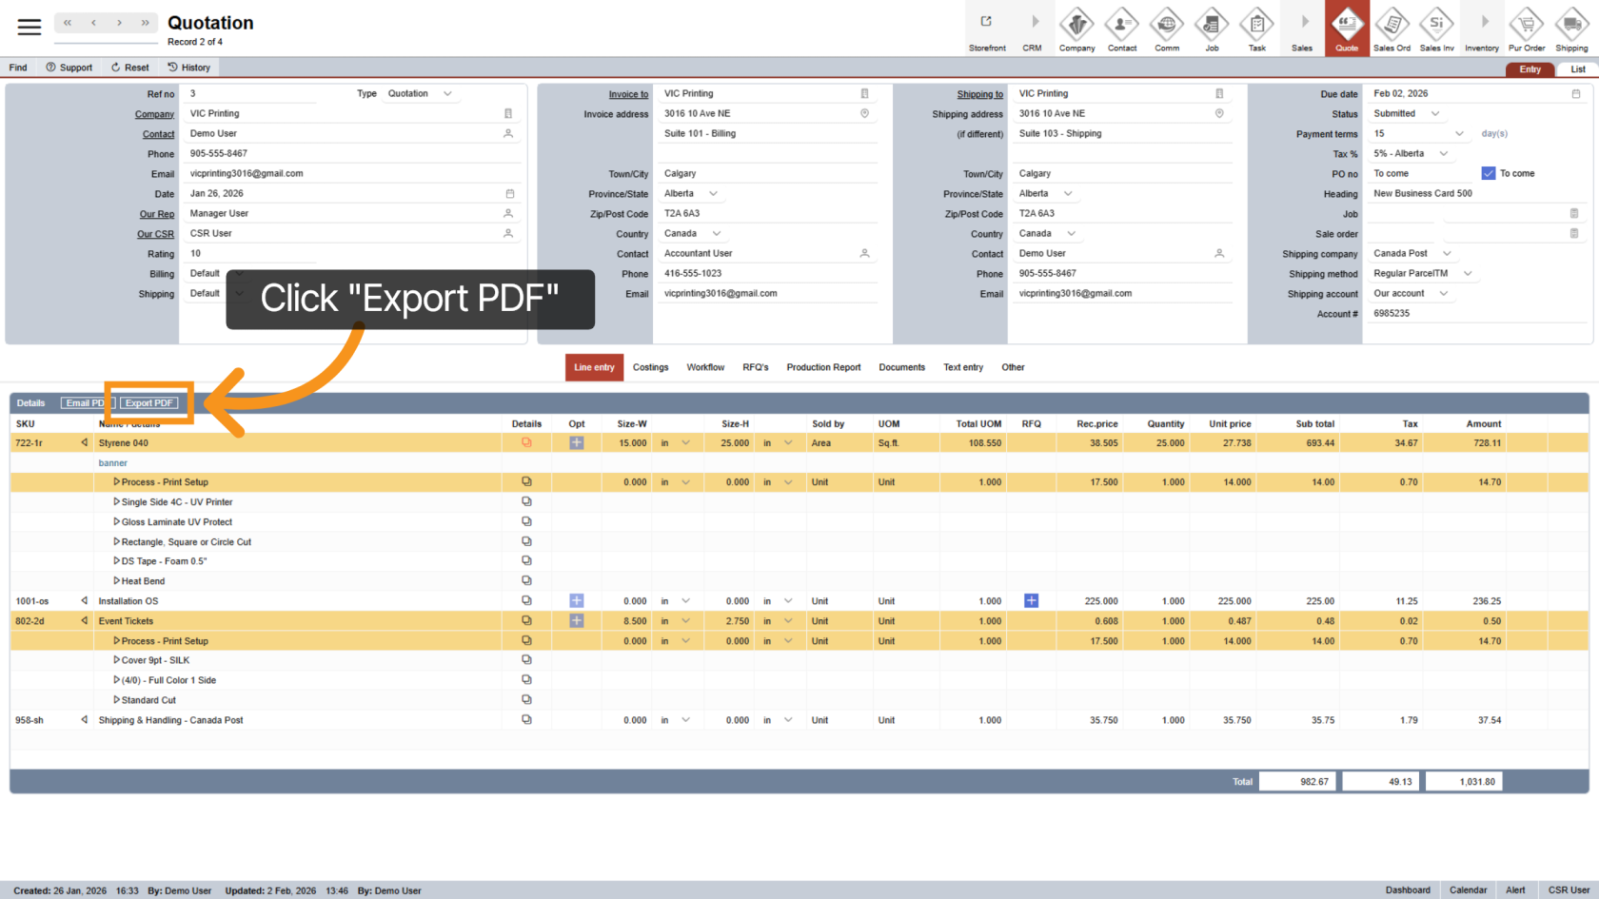Click the RFQ plus box on Installation OS
Screen dimensions: 1599x899
coord(1031,601)
